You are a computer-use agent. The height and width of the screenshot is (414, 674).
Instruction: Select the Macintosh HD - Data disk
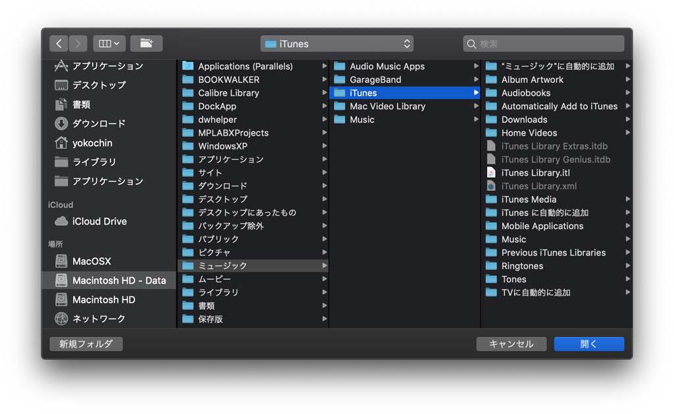pyautogui.click(x=109, y=280)
